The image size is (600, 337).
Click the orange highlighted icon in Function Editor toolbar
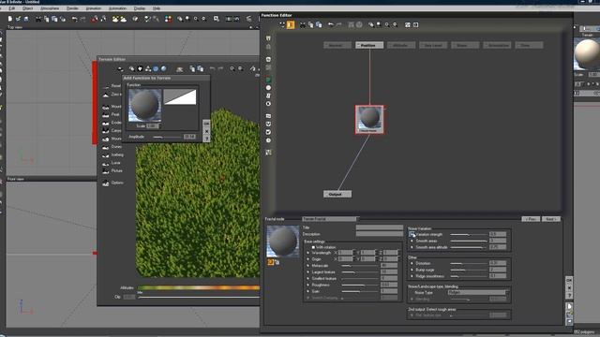(291, 25)
